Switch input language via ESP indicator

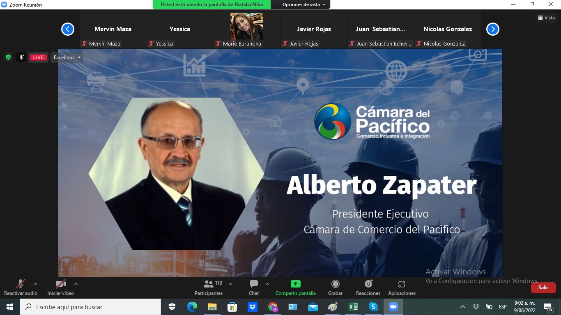[503, 307]
